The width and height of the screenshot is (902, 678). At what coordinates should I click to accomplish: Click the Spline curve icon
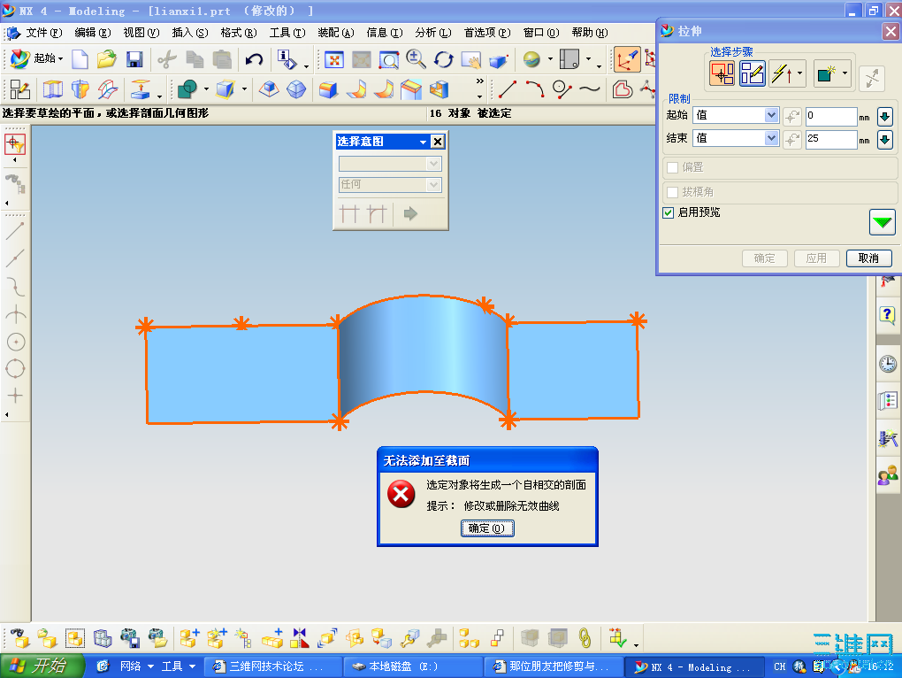[590, 89]
